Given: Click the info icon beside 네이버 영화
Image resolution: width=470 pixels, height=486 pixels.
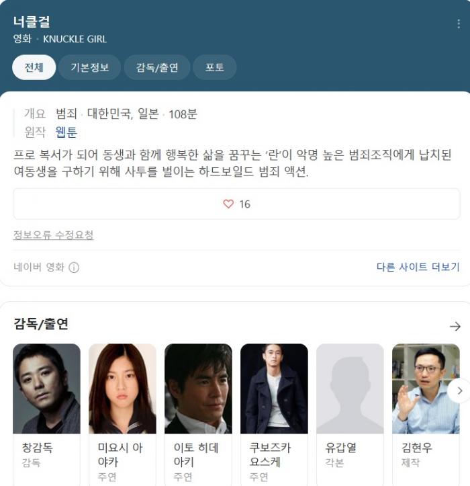Looking at the screenshot, I should [x=74, y=267].
